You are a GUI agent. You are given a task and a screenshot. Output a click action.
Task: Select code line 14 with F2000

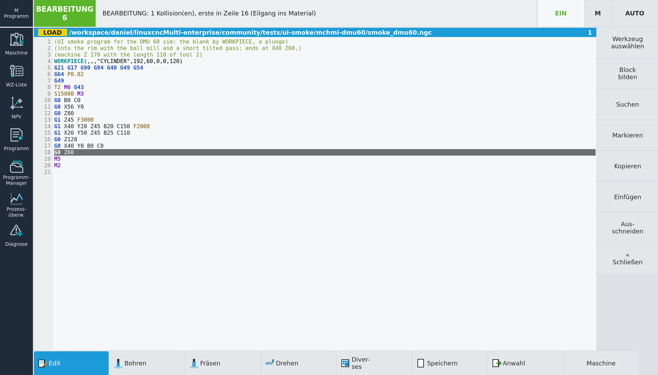click(325, 126)
